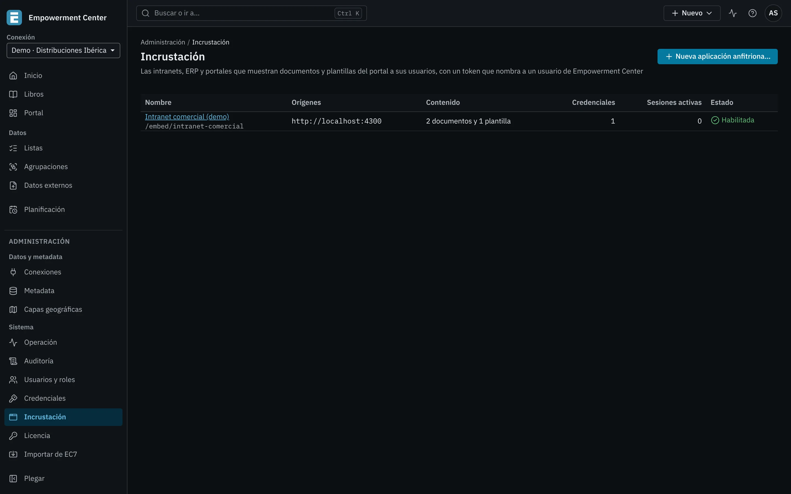
Task: Open Intranet comercial (demo) link
Action: point(187,117)
